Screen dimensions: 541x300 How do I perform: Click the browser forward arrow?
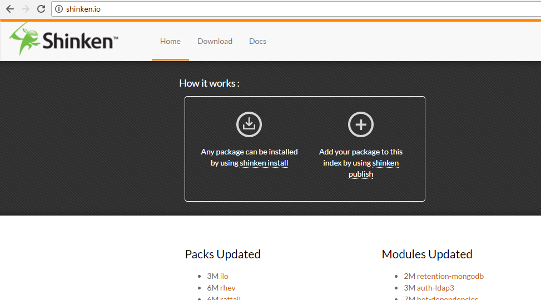pos(25,9)
